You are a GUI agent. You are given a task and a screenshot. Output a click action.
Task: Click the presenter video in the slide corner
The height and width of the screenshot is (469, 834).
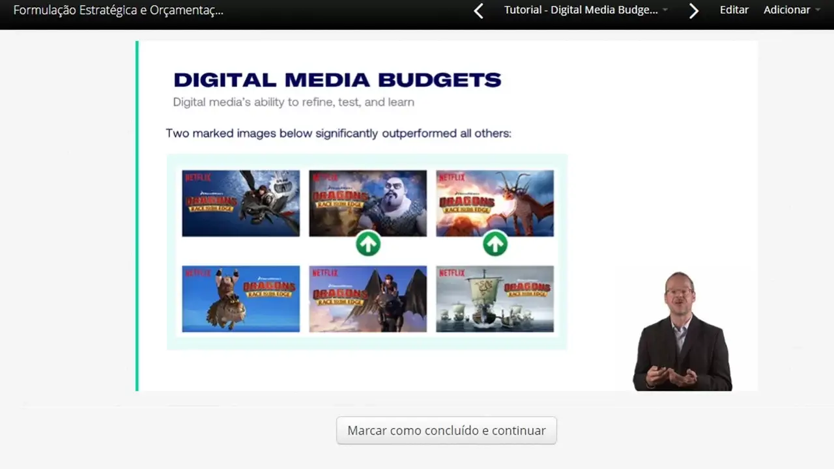click(682, 332)
